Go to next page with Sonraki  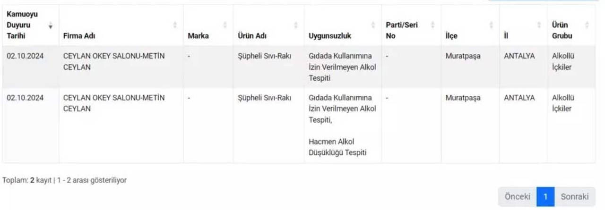tap(574, 197)
